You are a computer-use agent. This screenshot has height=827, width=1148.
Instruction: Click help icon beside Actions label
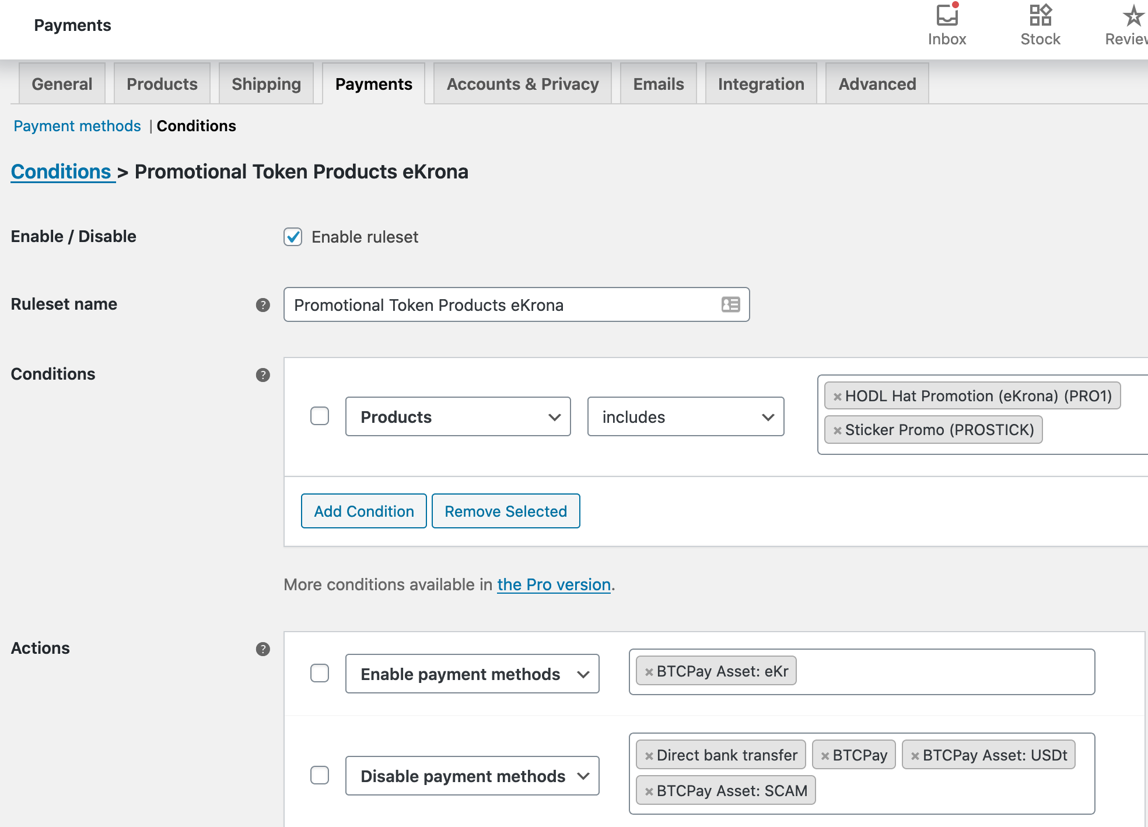coord(263,649)
